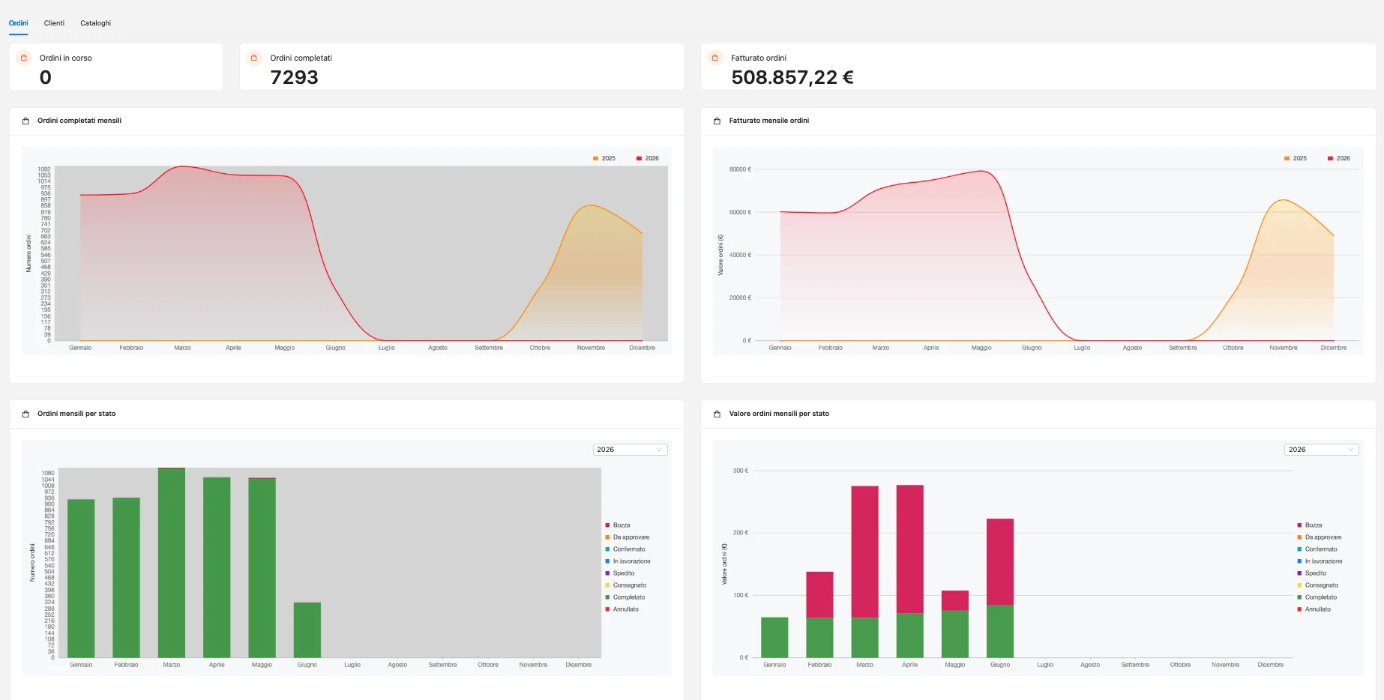Open the 2026 year dropdown in Ordini mensili per stato
This screenshot has height=700, width=1384.
630,450
